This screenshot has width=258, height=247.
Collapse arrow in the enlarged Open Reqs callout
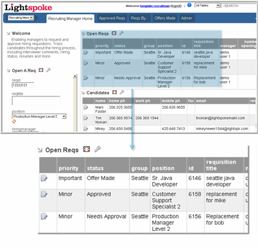[40, 150]
